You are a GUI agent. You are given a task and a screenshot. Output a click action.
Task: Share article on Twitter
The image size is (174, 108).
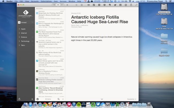tap(115, 5)
